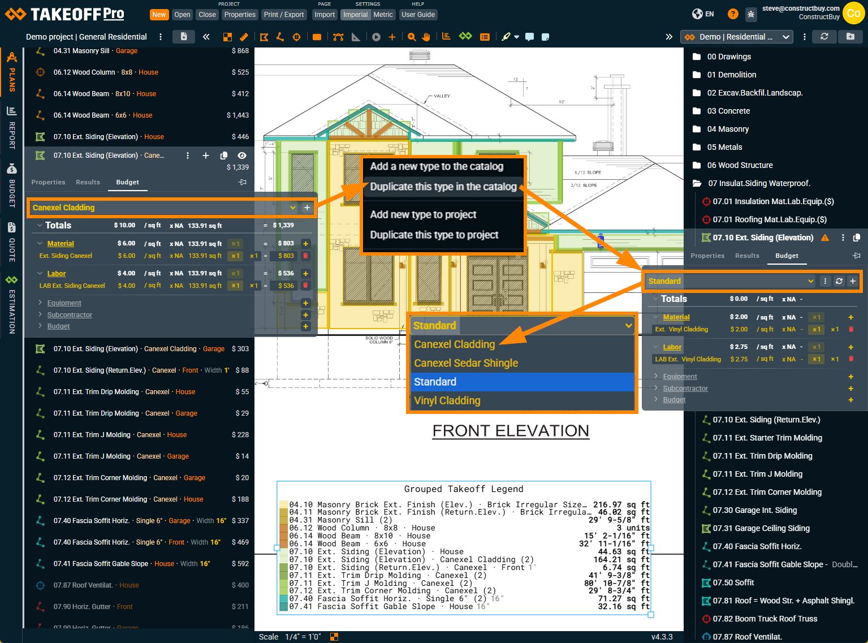Click the Print / Export button
The width and height of the screenshot is (868, 643).
click(284, 15)
